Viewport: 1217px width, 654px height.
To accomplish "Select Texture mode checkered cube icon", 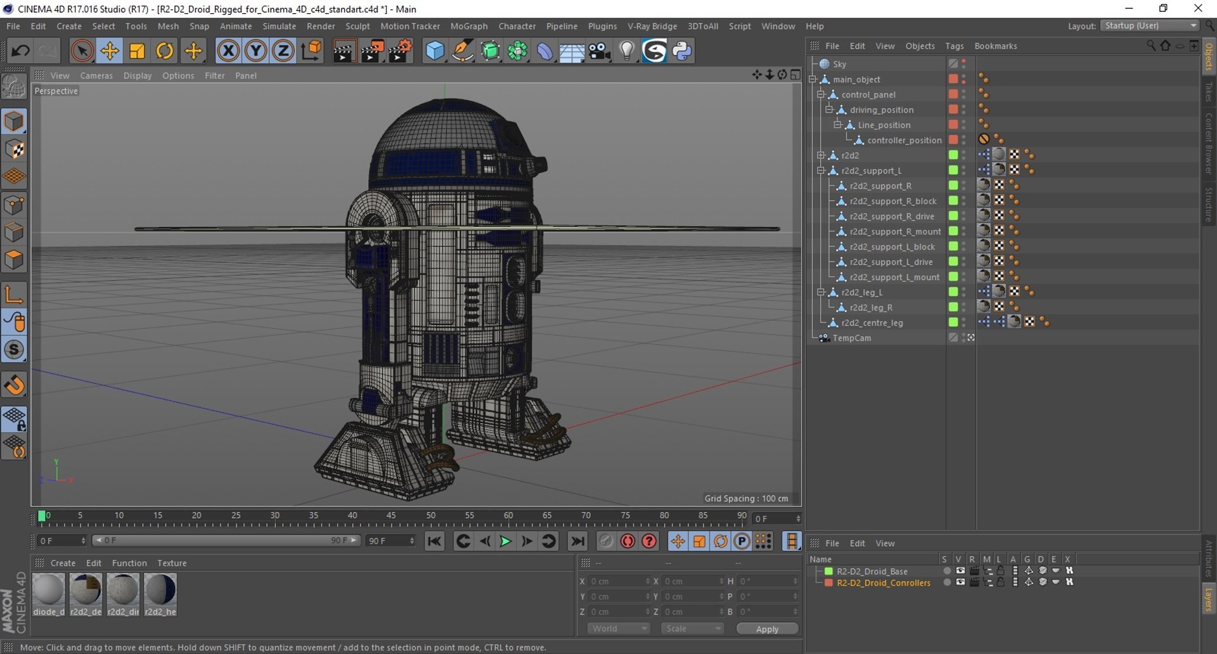I will coord(14,149).
